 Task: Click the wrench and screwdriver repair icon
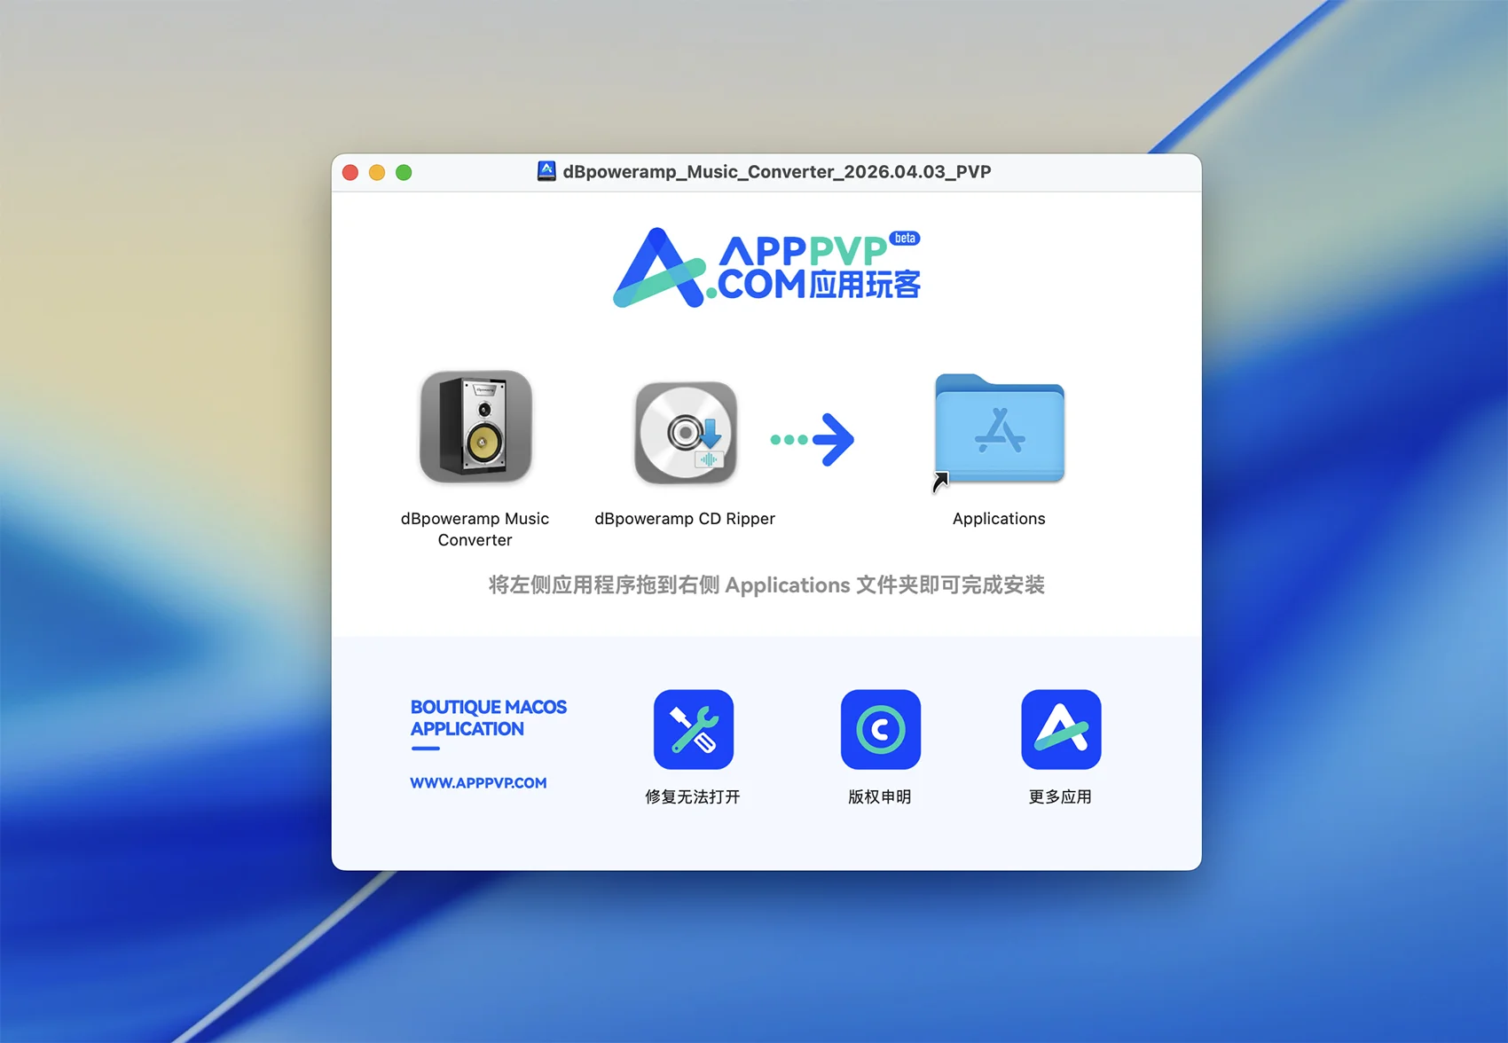point(693,729)
